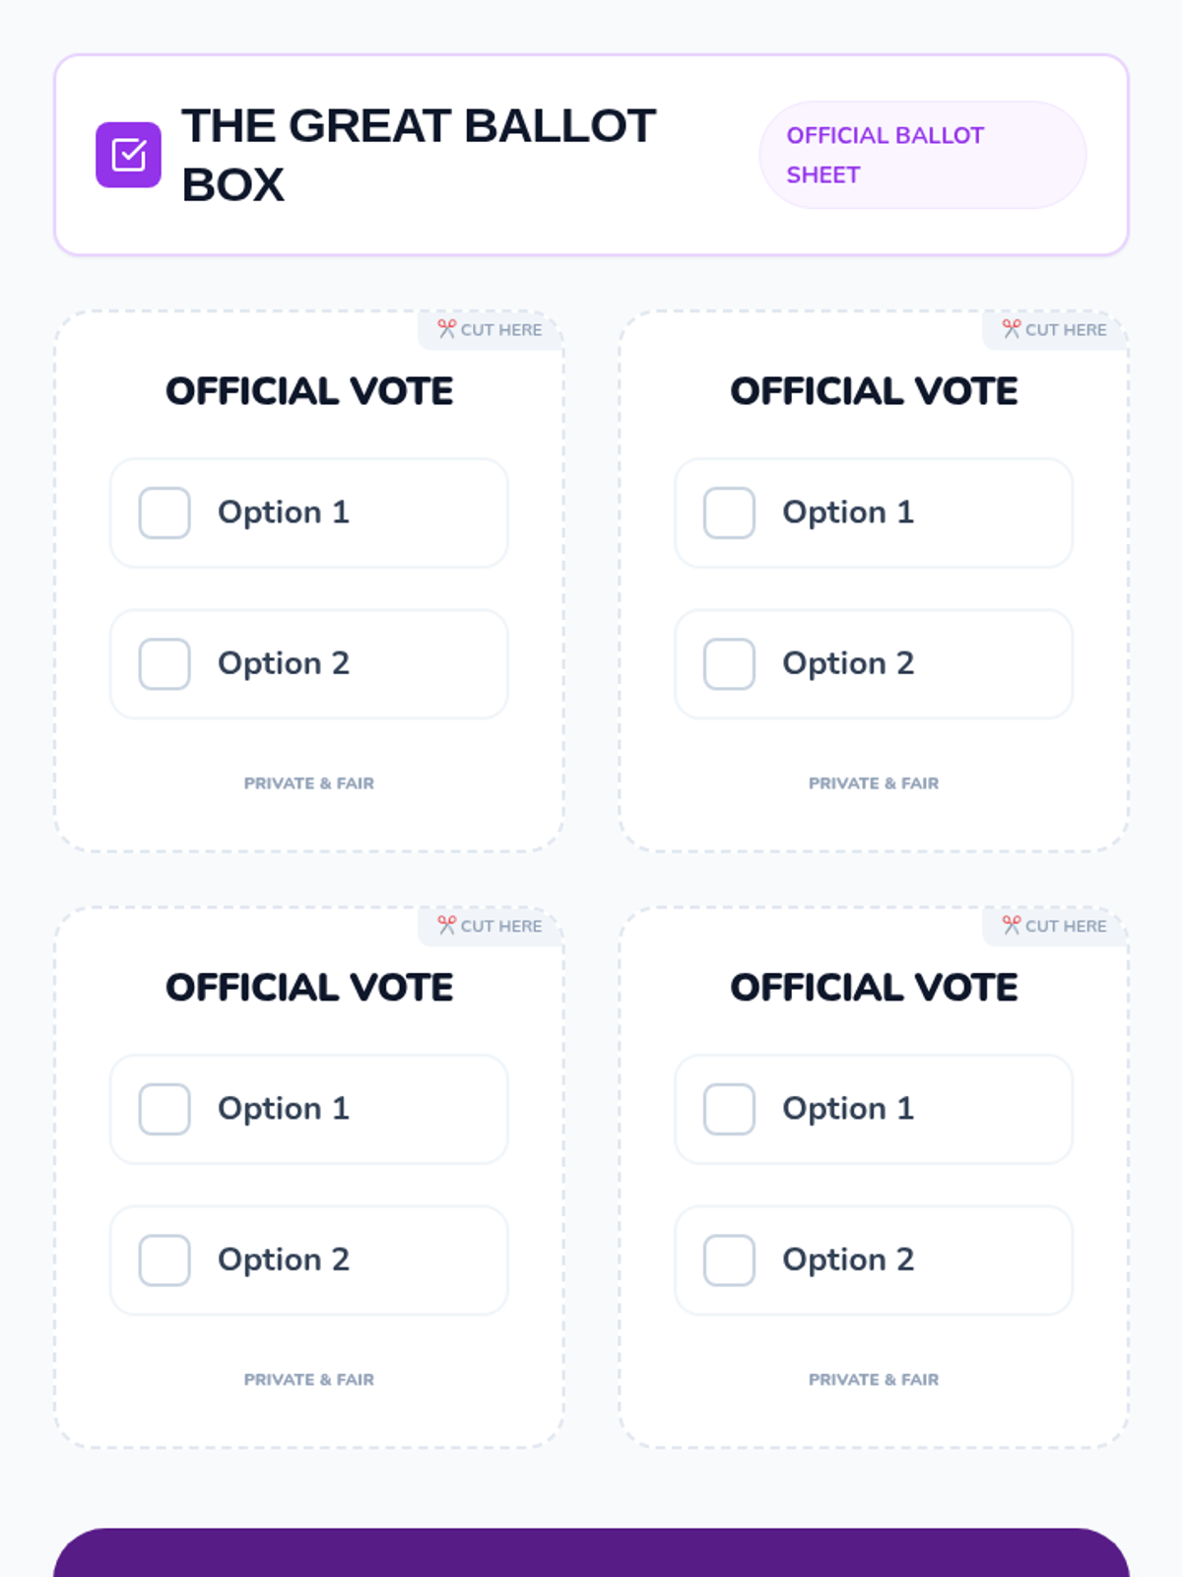Mark Option 2 on the bottom-left ballot
1182x1577 pixels.
point(164,1260)
